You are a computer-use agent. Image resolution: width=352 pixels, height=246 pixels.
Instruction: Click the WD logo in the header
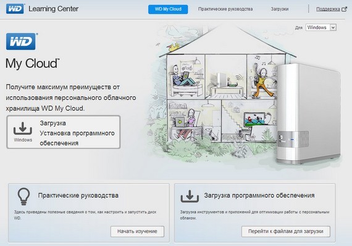(x=15, y=9)
